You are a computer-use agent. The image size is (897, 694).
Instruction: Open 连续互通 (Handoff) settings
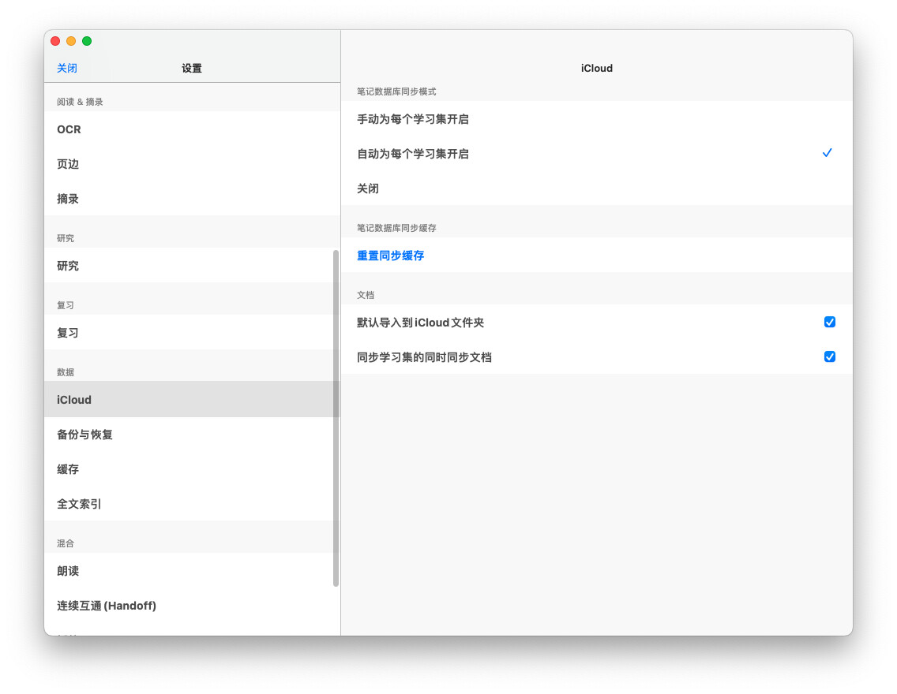coord(107,606)
